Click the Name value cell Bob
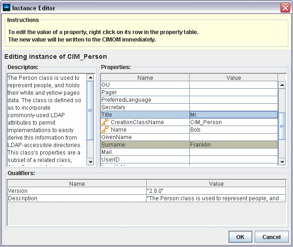Viewport: 293px width, 247px height. pos(233,130)
